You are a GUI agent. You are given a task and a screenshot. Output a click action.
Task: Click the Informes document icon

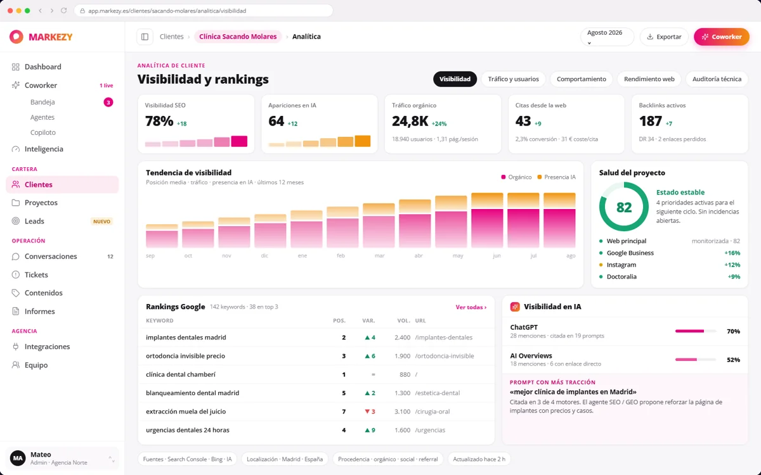coord(16,312)
